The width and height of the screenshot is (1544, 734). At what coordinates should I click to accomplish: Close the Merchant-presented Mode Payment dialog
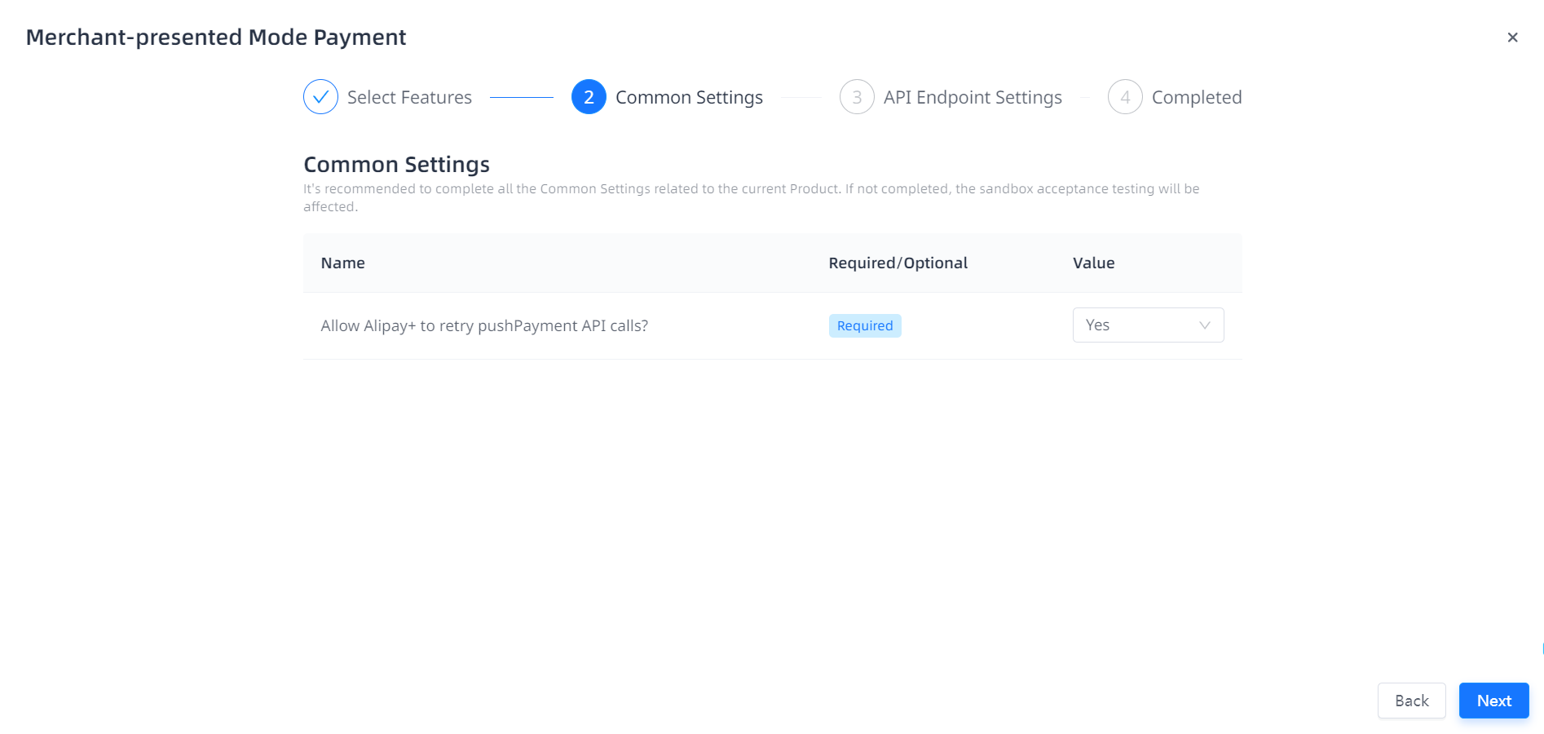[1512, 38]
